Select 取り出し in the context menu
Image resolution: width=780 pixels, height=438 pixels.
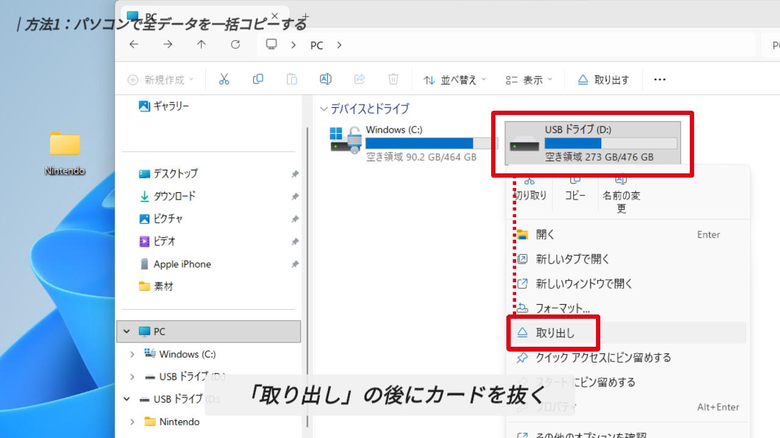(x=555, y=333)
